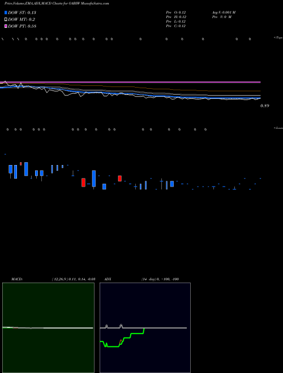283x373 pixels.
Task: Click the 'Pre H: 0.12' high value
Action: [176, 17]
